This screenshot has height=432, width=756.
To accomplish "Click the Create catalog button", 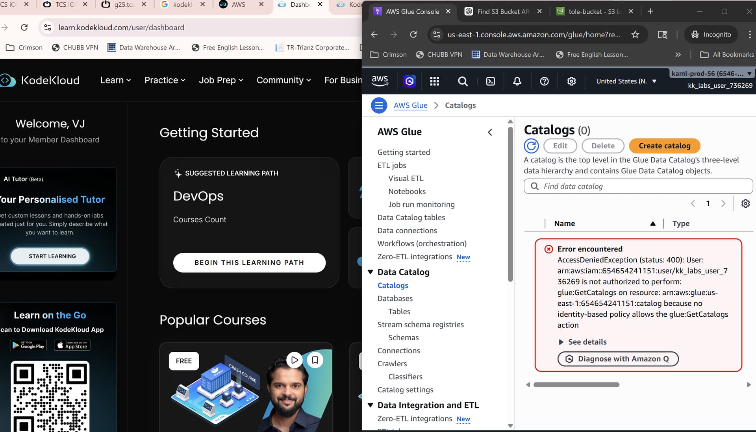I will [664, 146].
